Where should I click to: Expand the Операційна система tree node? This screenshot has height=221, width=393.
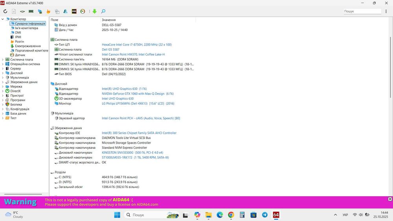point(3,64)
